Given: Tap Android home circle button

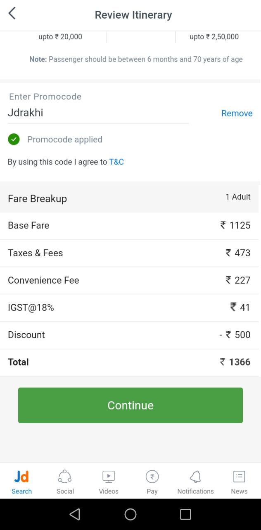Looking at the screenshot, I should click(x=130, y=514).
